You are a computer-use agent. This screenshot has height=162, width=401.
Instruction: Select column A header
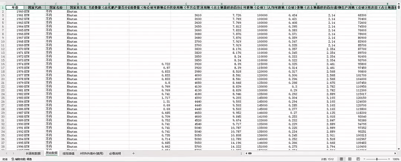[x=15, y=4]
